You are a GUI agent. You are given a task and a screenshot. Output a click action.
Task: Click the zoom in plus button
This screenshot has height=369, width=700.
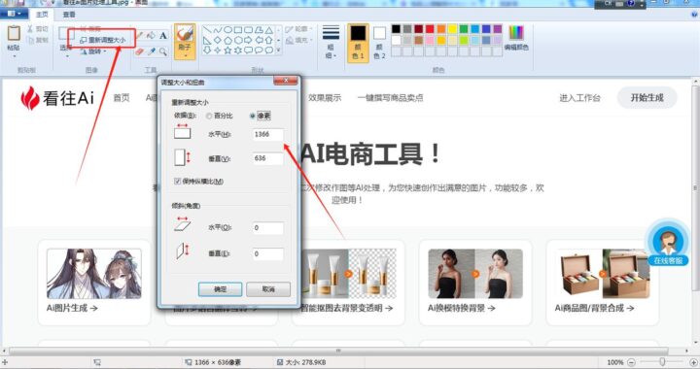coord(694,362)
